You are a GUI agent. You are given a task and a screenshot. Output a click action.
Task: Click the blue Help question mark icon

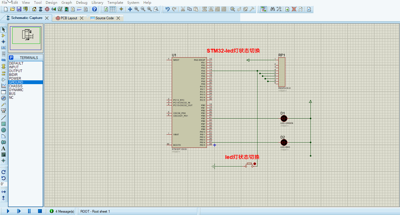[95, 9]
